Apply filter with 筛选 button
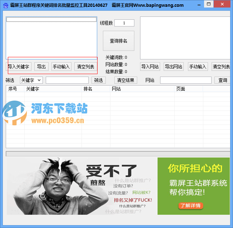Viewport: 233px width, 228px height. [99, 80]
